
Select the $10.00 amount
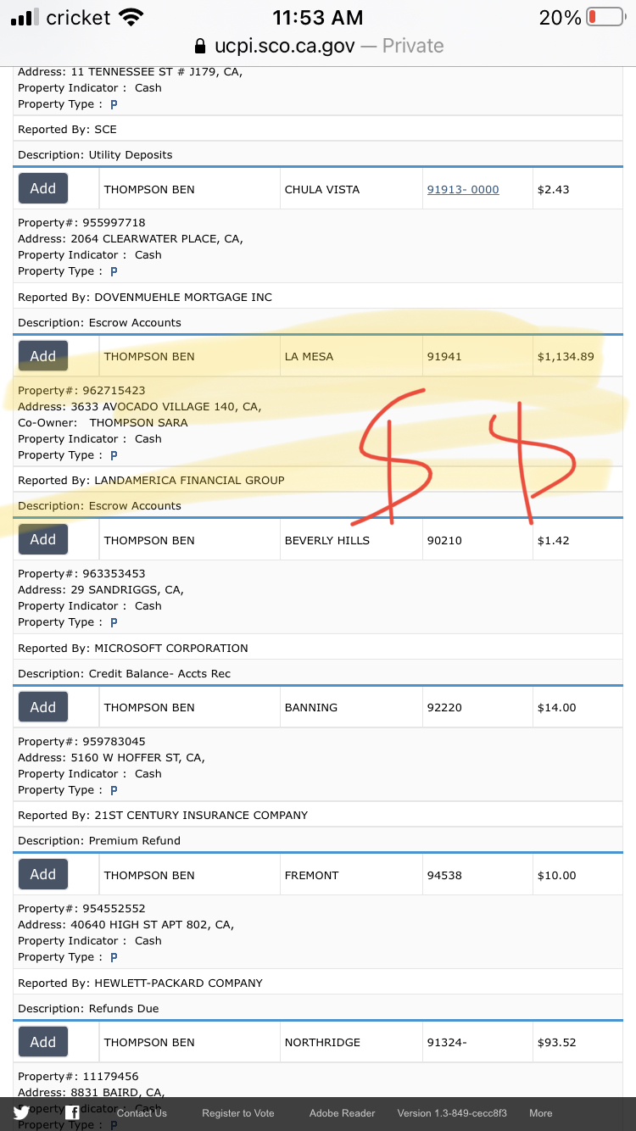click(x=556, y=875)
